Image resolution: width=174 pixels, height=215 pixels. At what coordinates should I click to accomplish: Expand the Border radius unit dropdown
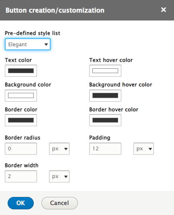coord(59,149)
